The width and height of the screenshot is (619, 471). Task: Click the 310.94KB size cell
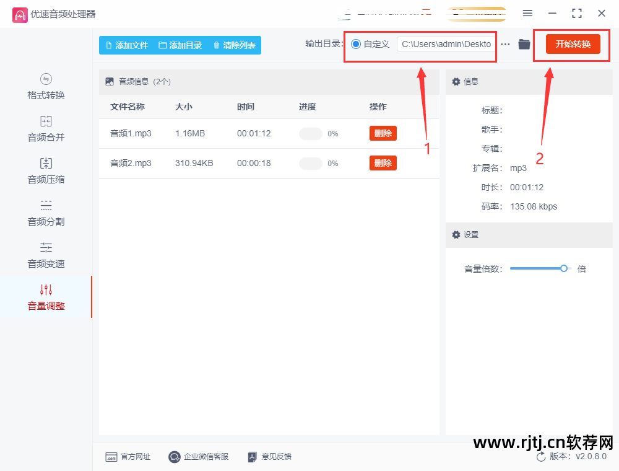click(194, 163)
